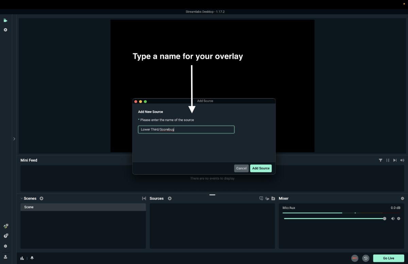Show performance stats bar-chart icon
This screenshot has height=264, width=408.
click(22, 258)
